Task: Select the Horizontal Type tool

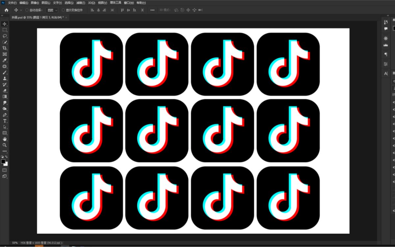Action: (x=5, y=121)
